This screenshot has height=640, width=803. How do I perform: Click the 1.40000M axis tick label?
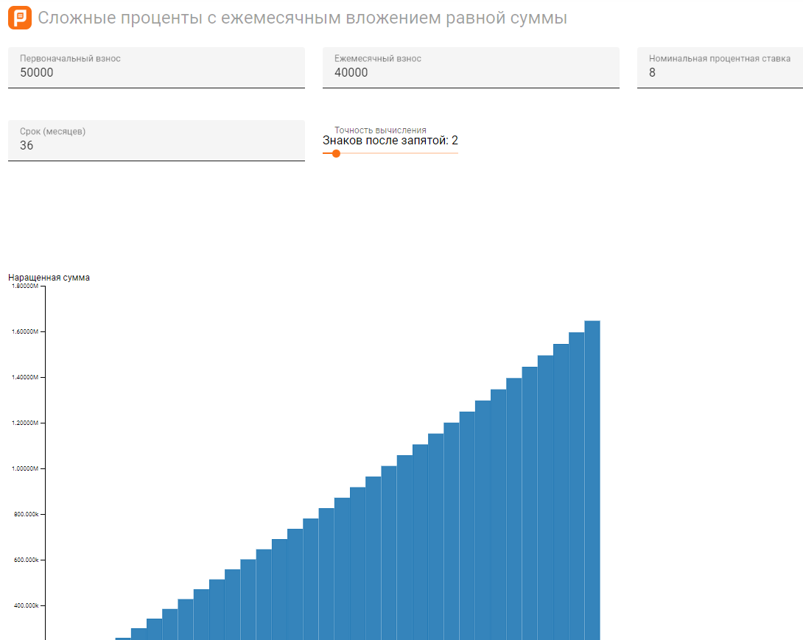point(25,377)
